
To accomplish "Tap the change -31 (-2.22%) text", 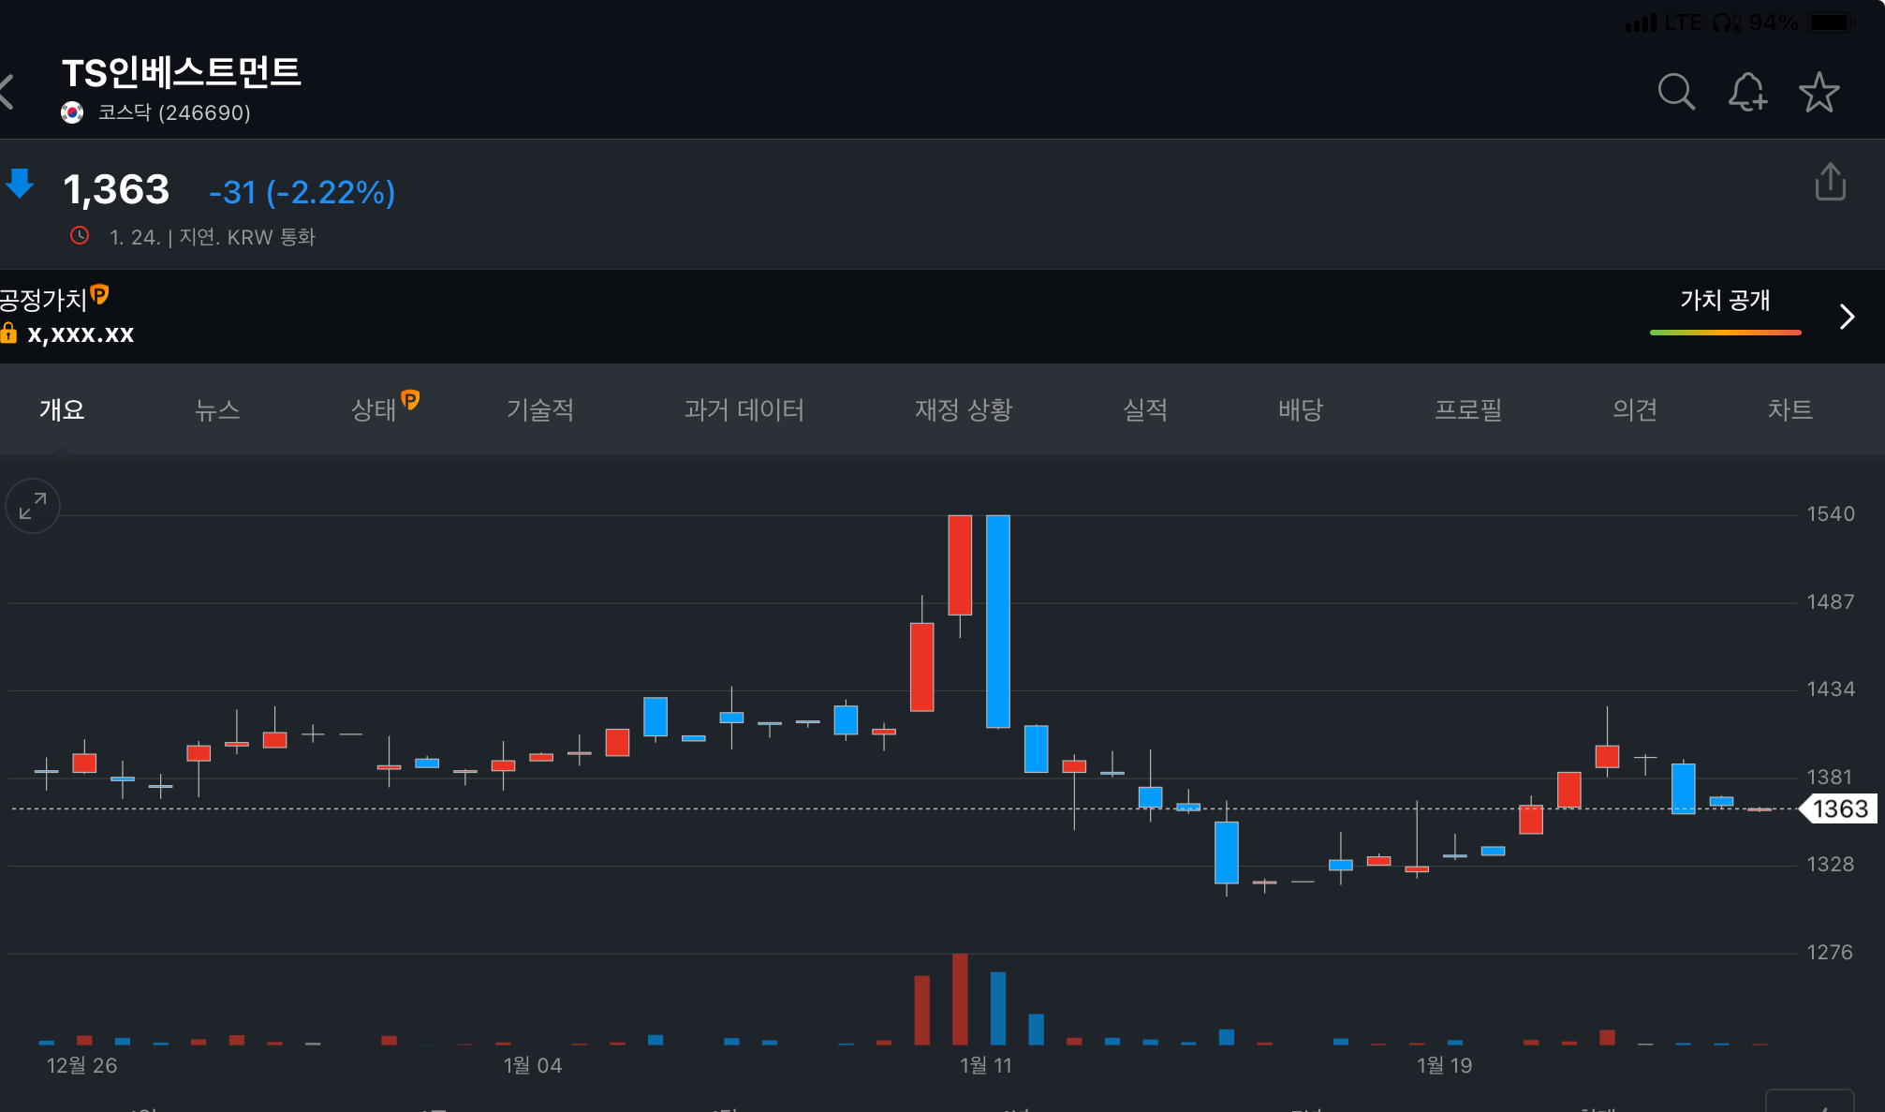I will tap(302, 192).
